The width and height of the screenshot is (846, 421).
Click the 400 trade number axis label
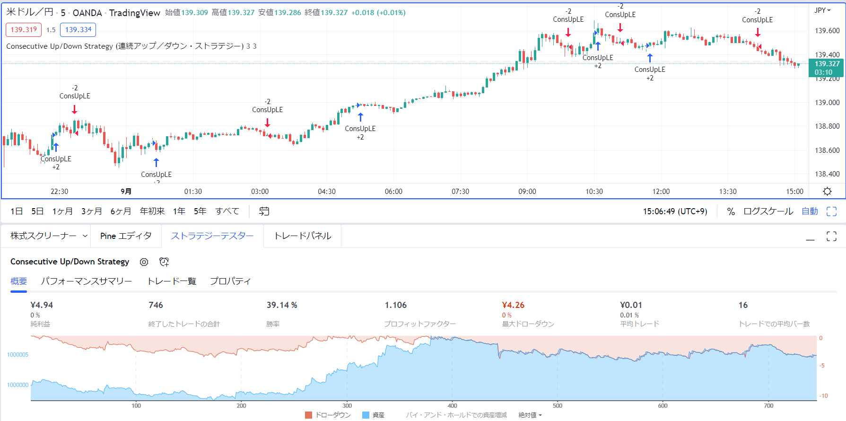pyautogui.click(x=452, y=405)
